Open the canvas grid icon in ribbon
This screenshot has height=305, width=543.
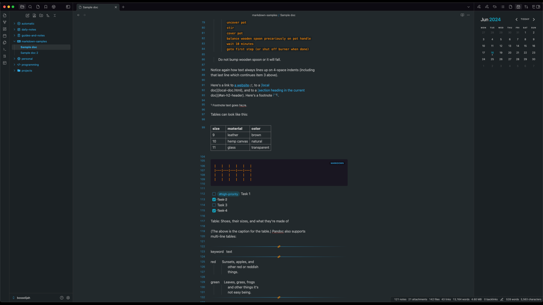click(5, 29)
